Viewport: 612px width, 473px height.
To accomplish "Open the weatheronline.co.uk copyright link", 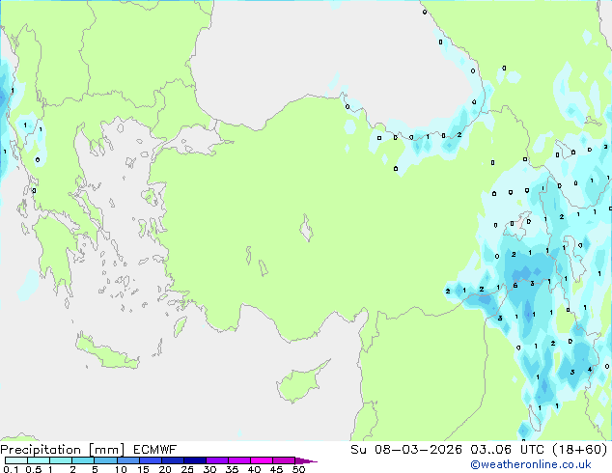I will [530, 464].
